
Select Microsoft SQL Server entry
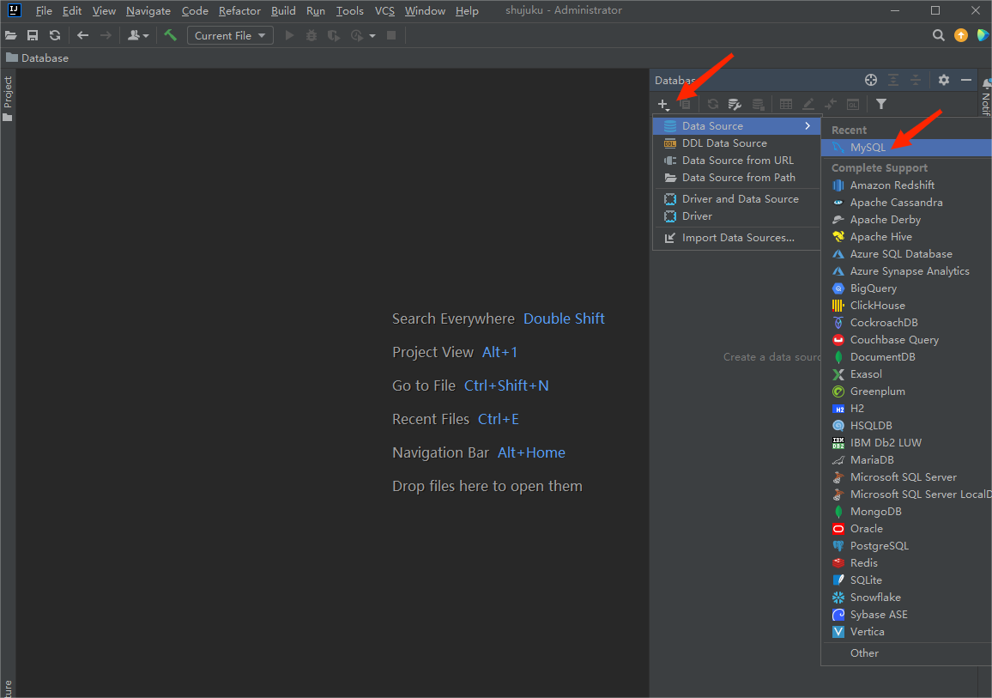(x=906, y=476)
